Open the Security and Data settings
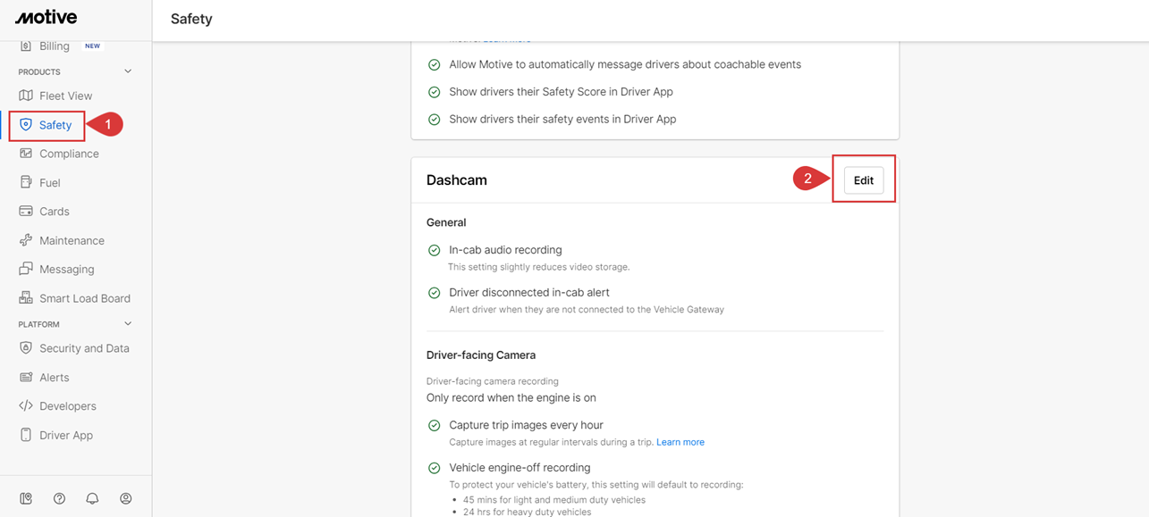This screenshot has width=1149, height=517. click(84, 347)
